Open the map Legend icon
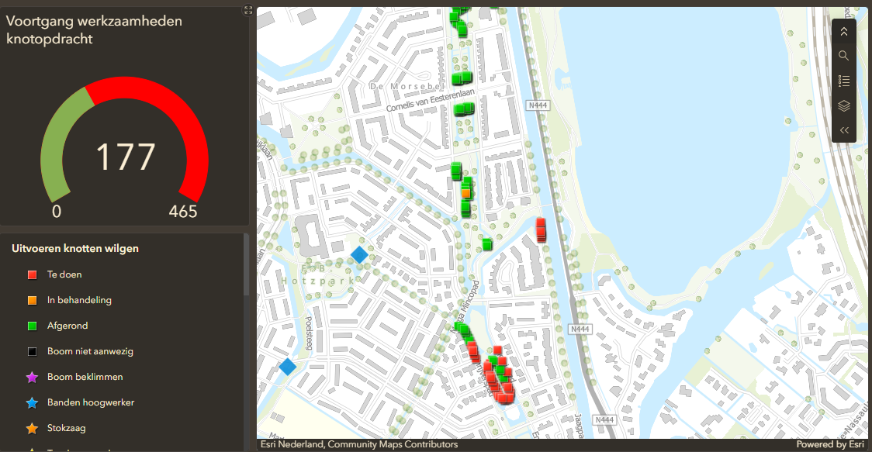This screenshot has height=452, width=872. click(x=843, y=81)
